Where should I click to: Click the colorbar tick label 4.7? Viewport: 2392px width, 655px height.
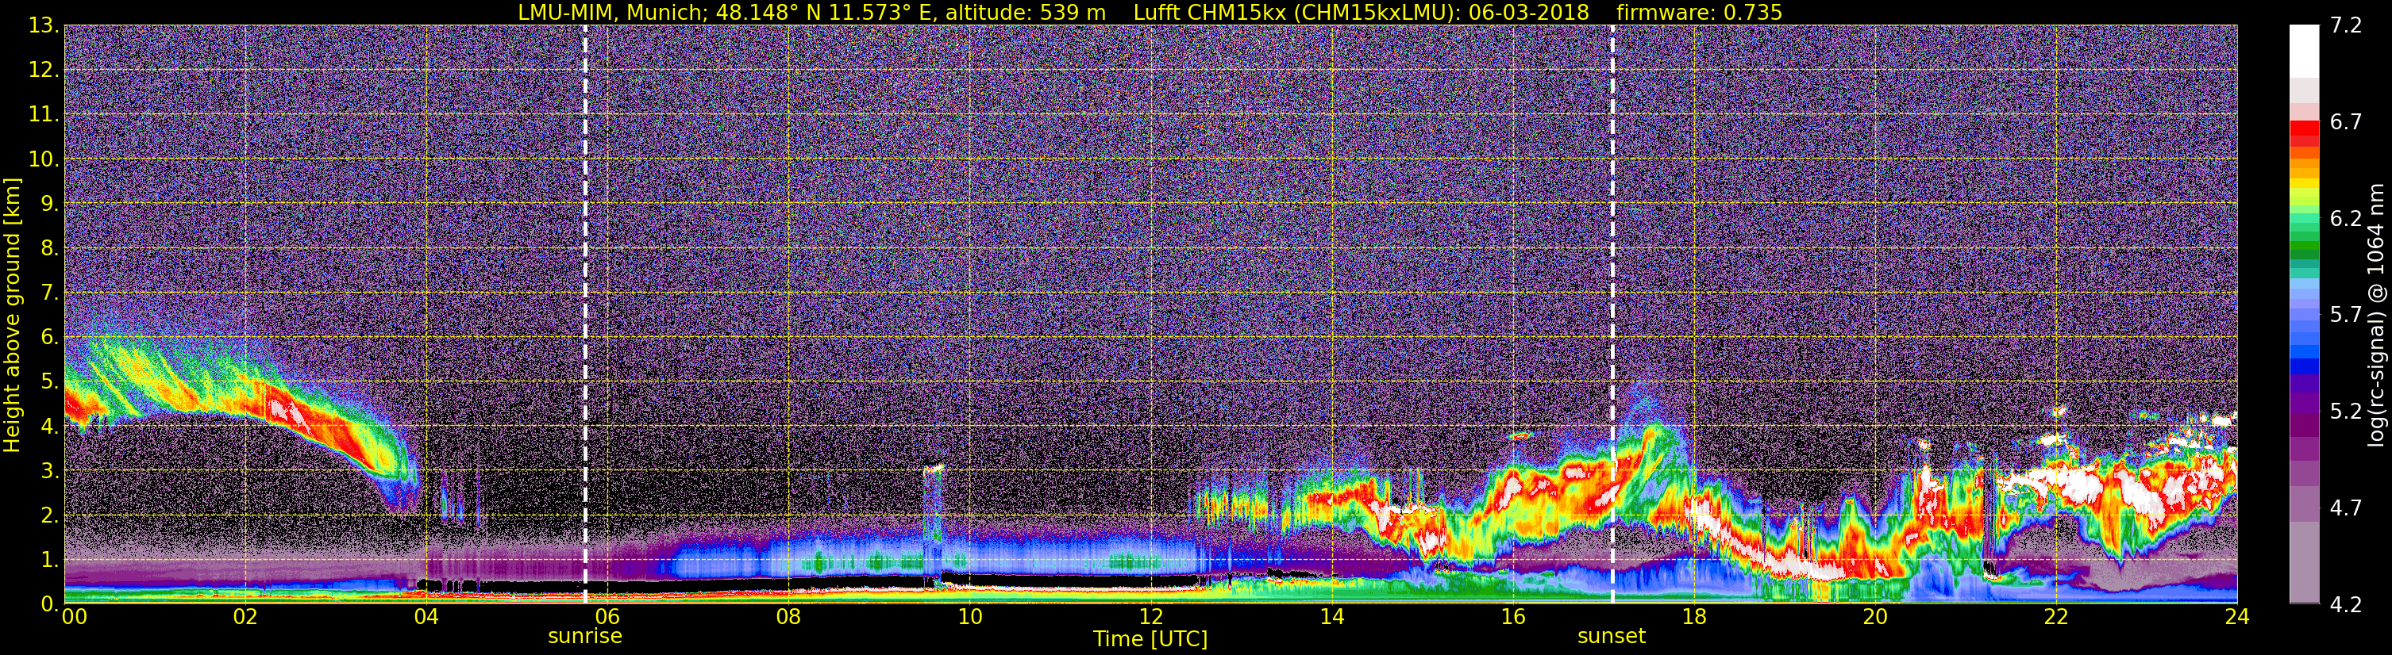tap(2346, 508)
